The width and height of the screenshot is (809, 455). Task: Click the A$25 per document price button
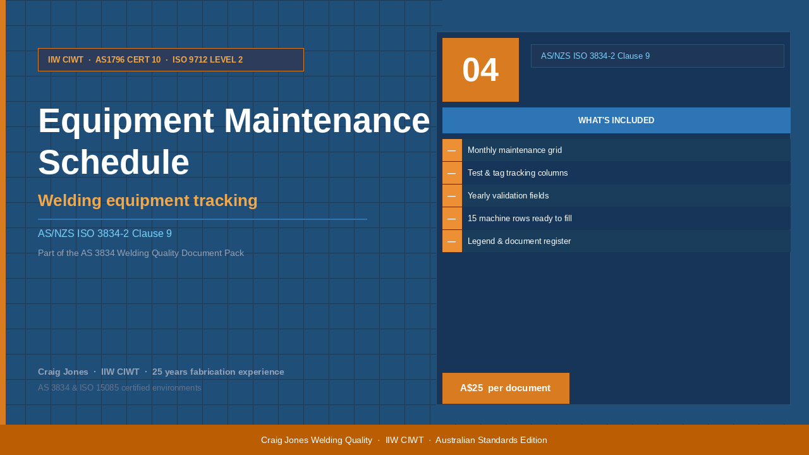pyautogui.click(x=506, y=388)
